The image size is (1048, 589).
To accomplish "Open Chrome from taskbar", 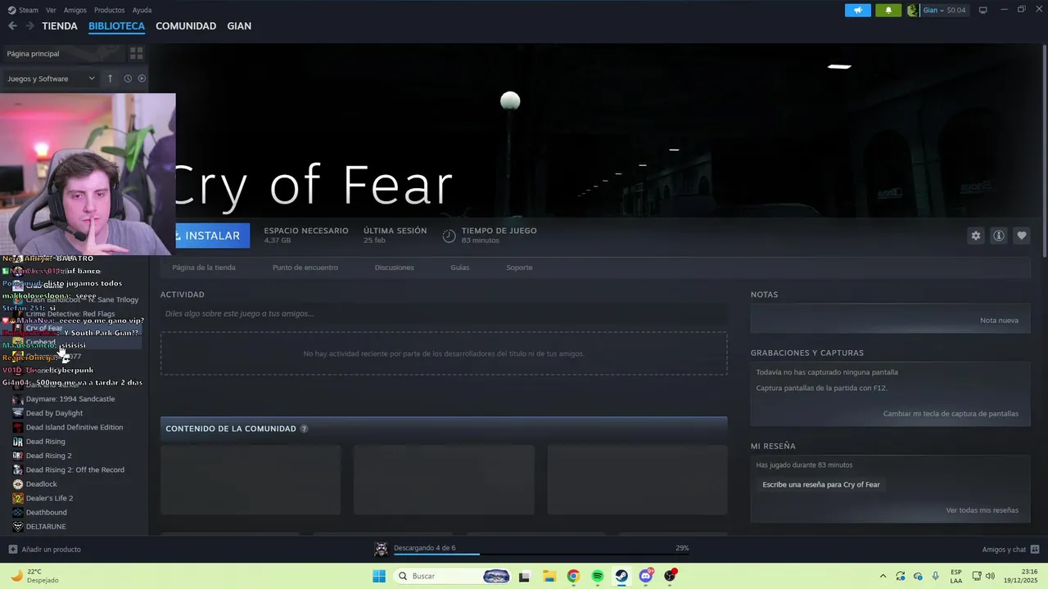I will pyautogui.click(x=573, y=576).
